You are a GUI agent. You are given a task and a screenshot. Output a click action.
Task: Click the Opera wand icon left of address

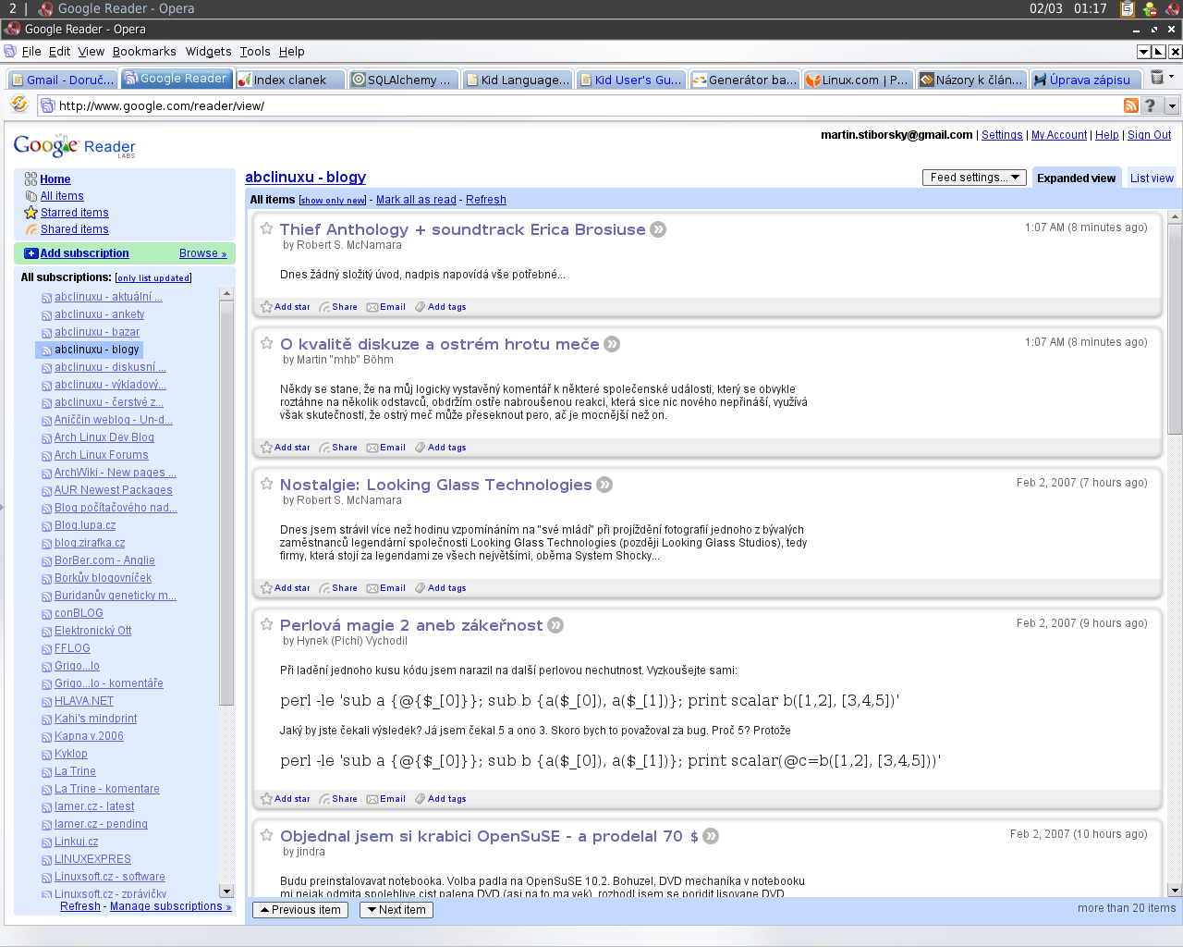(x=18, y=104)
